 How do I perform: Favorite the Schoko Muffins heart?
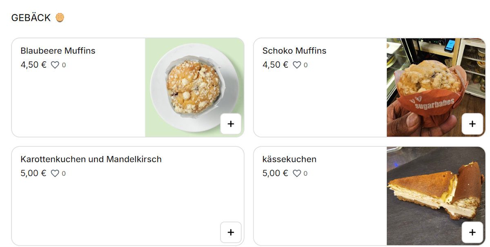click(297, 65)
